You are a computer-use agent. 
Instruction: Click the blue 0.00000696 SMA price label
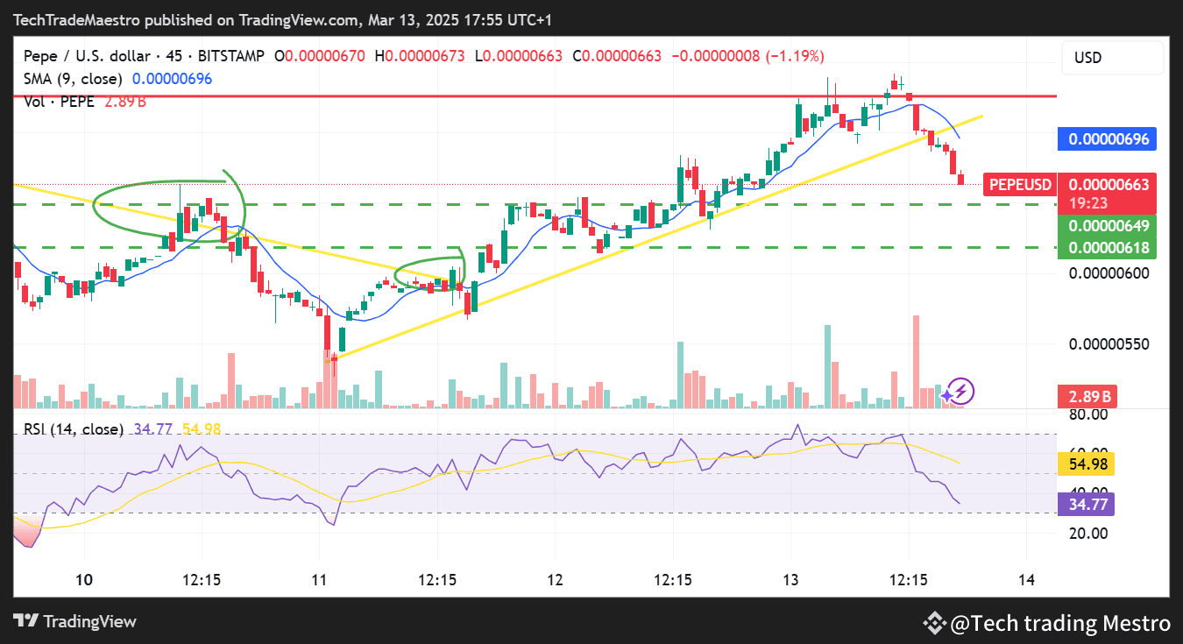click(x=1108, y=138)
